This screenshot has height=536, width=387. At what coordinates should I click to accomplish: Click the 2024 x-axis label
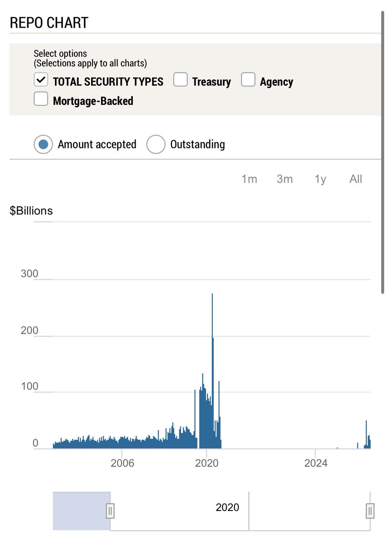pos(316,464)
